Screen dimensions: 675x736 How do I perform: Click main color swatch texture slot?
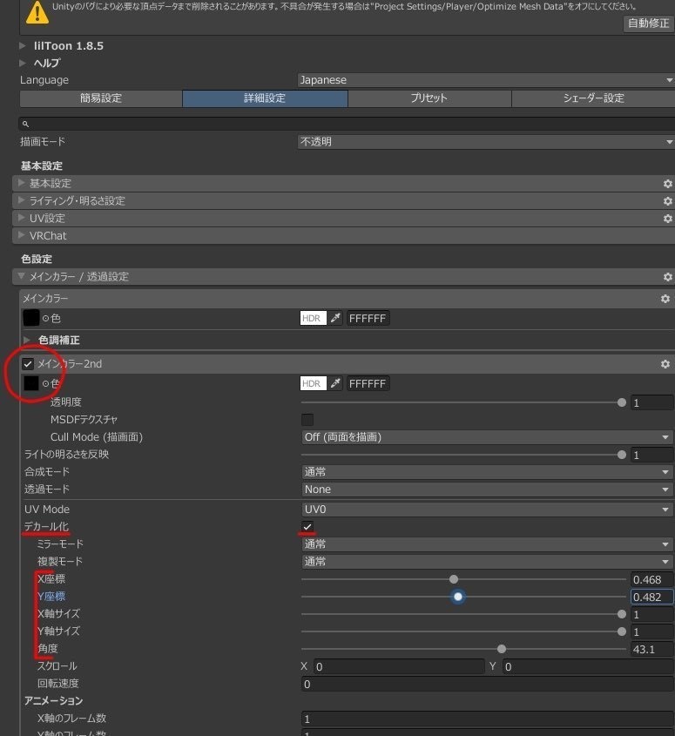[x=31, y=318]
